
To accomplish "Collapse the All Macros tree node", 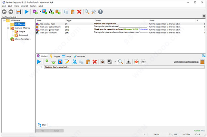I will [4, 21].
